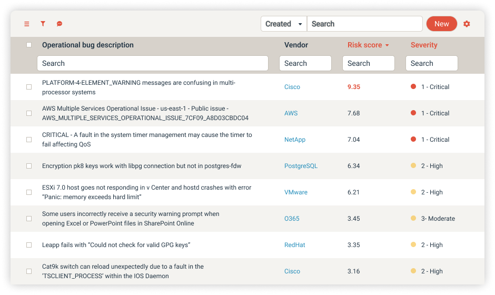Image resolution: width=495 pixels, height=295 pixels.
Task: Open the CRITICAL system timer fault description
Action: [x=147, y=139]
